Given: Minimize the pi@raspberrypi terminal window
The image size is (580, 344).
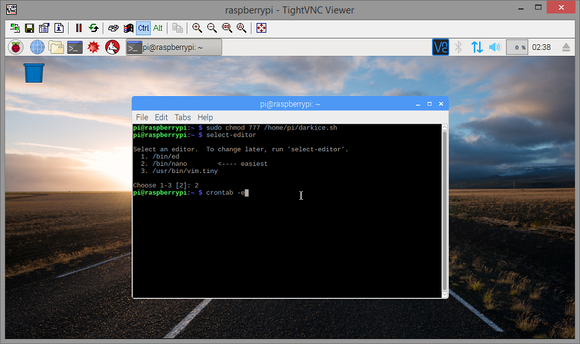Looking at the screenshot, I should click(x=418, y=104).
